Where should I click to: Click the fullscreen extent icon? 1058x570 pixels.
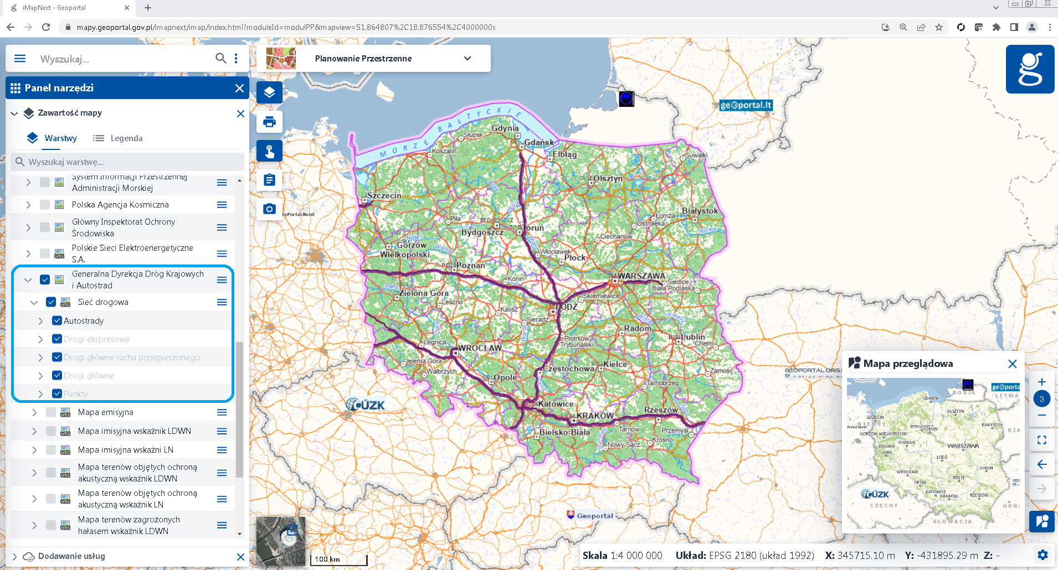pyautogui.click(x=1041, y=440)
